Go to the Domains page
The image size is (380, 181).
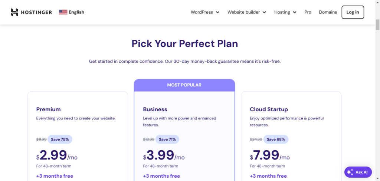[328, 12]
